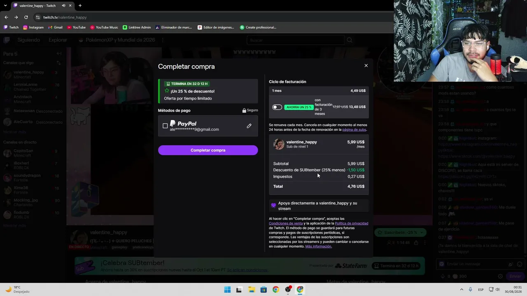Reload the Twitch page
This screenshot has height=296, width=527.
26,17
